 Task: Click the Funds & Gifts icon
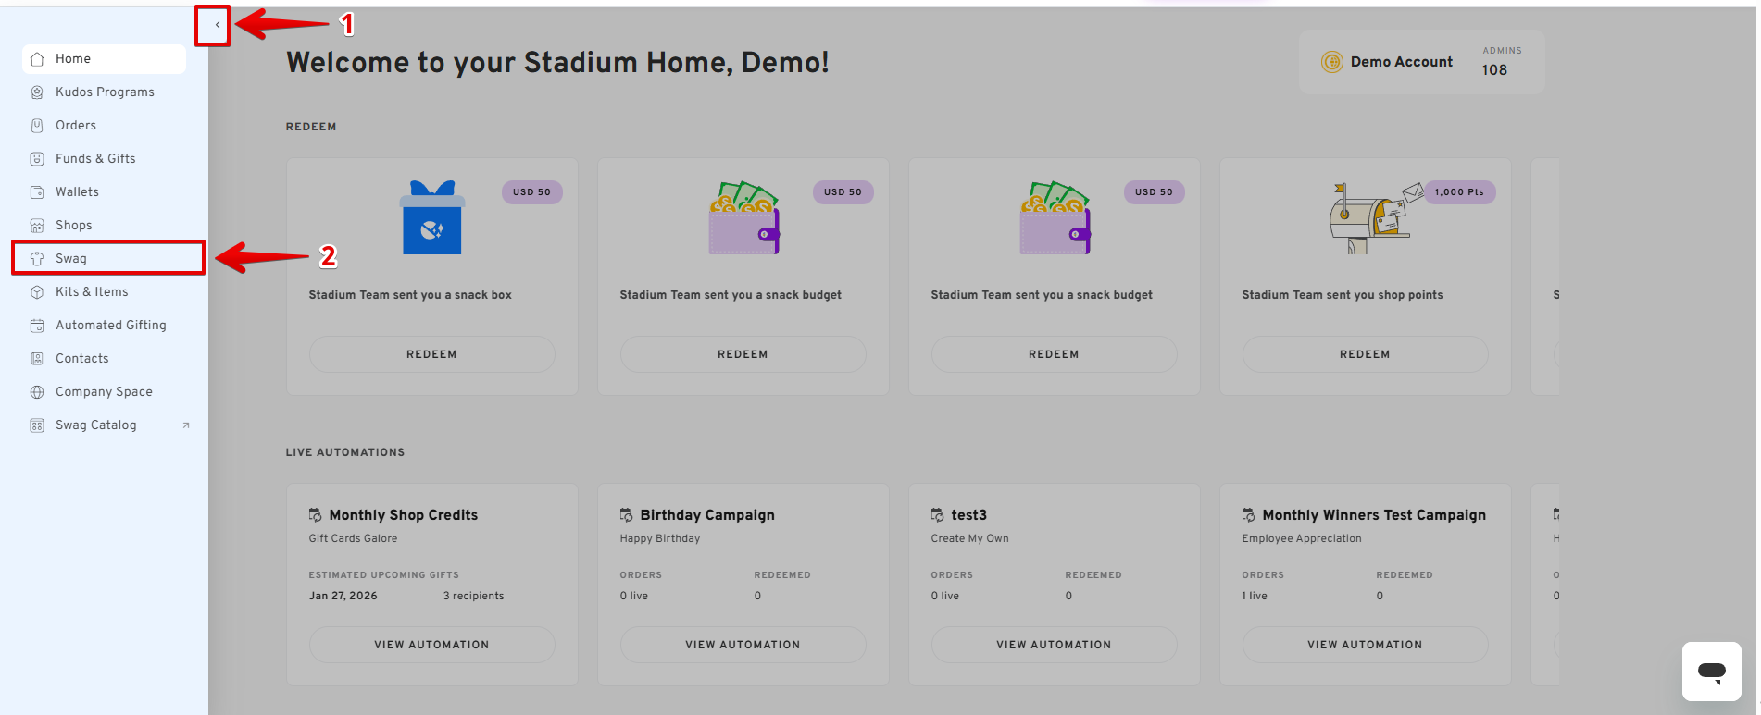37,159
